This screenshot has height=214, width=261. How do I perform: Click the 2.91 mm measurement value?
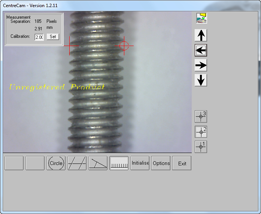38,29
